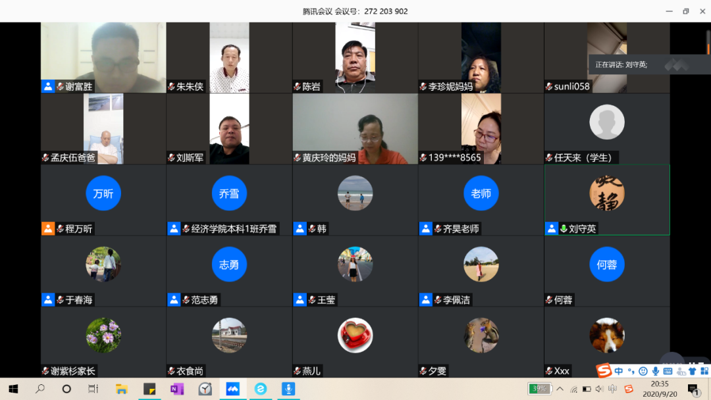711x400 pixels.
Task: Open Tencent Meeting from the taskbar
Action: click(x=232, y=389)
